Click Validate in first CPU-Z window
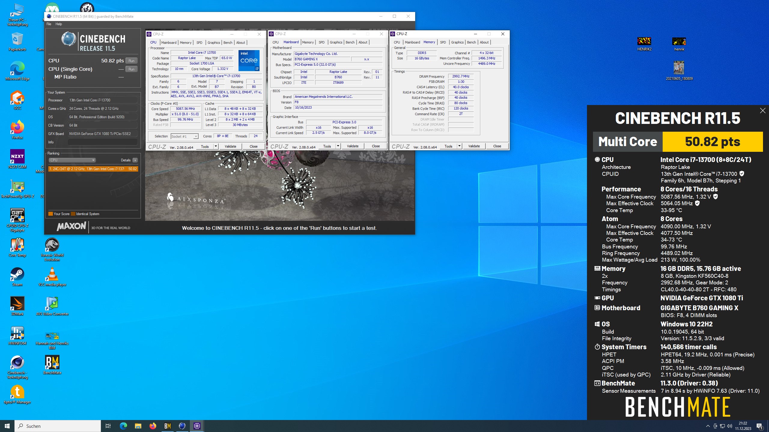 point(230,146)
